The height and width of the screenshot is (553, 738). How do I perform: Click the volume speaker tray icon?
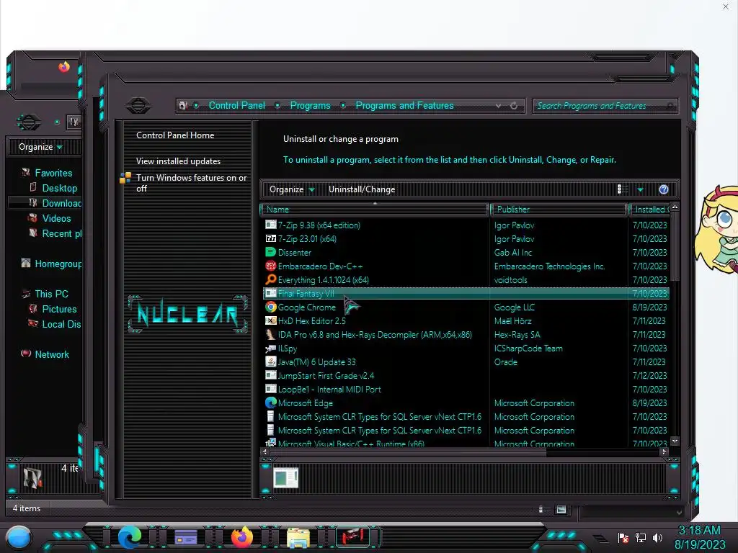click(x=657, y=537)
